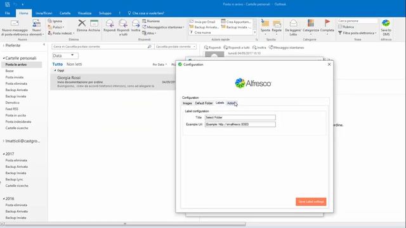The height and width of the screenshot is (228, 406).
Task: Run the Backup Inviata quick action
Action: pos(236,27)
